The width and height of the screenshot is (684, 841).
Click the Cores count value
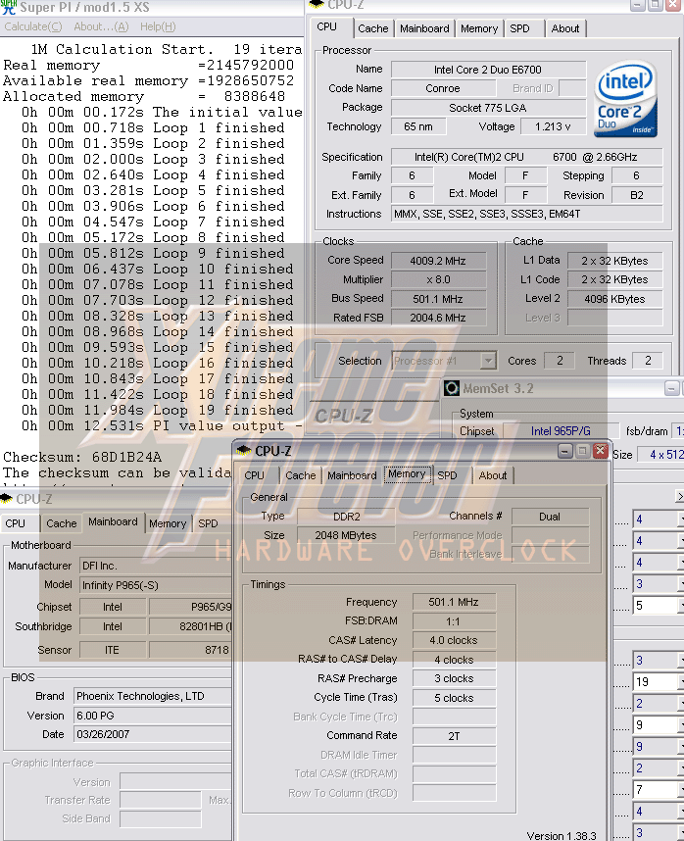click(x=560, y=361)
